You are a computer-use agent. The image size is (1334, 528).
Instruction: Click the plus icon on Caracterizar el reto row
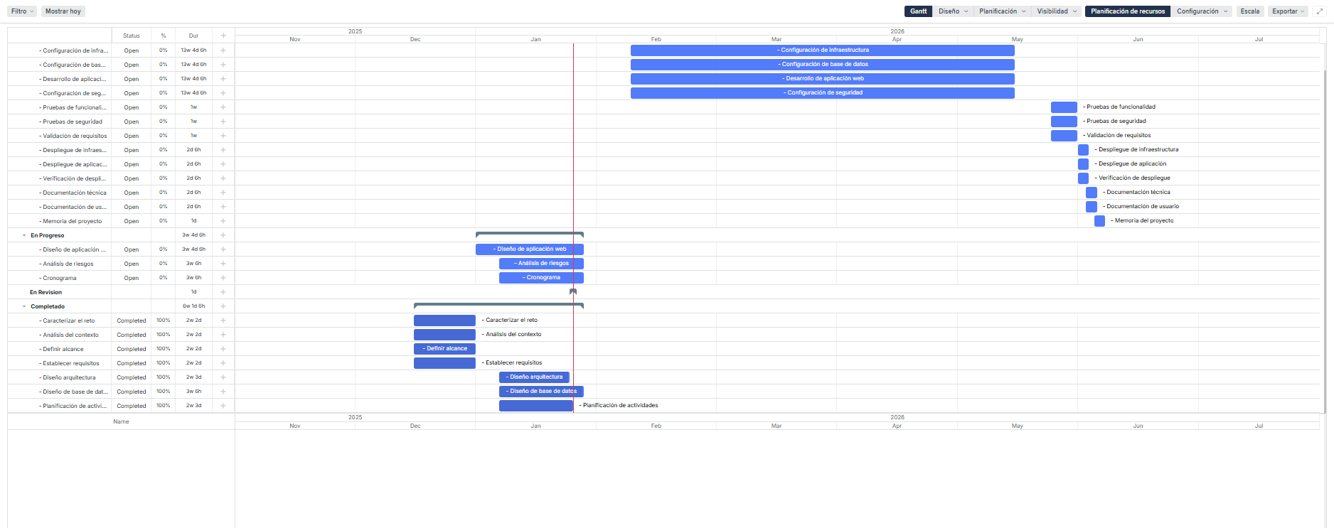223,320
